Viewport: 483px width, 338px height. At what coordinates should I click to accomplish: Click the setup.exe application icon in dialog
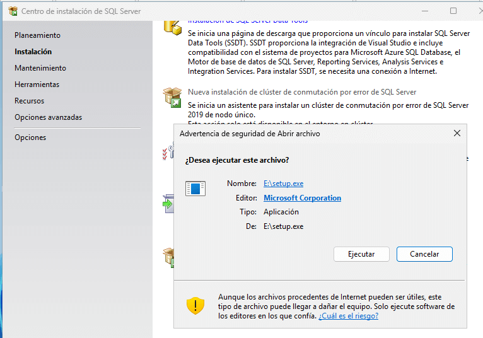click(195, 188)
